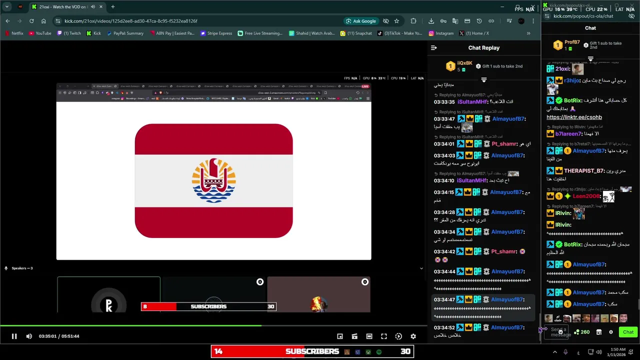Screen dimensions: 640x360
Task: Open a new browser tab
Action: tap(112, 7)
